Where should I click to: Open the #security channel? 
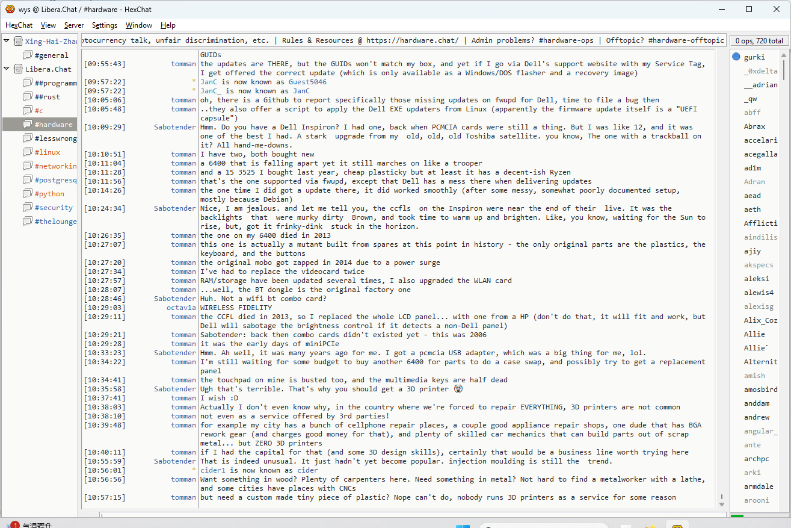click(54, 208)
